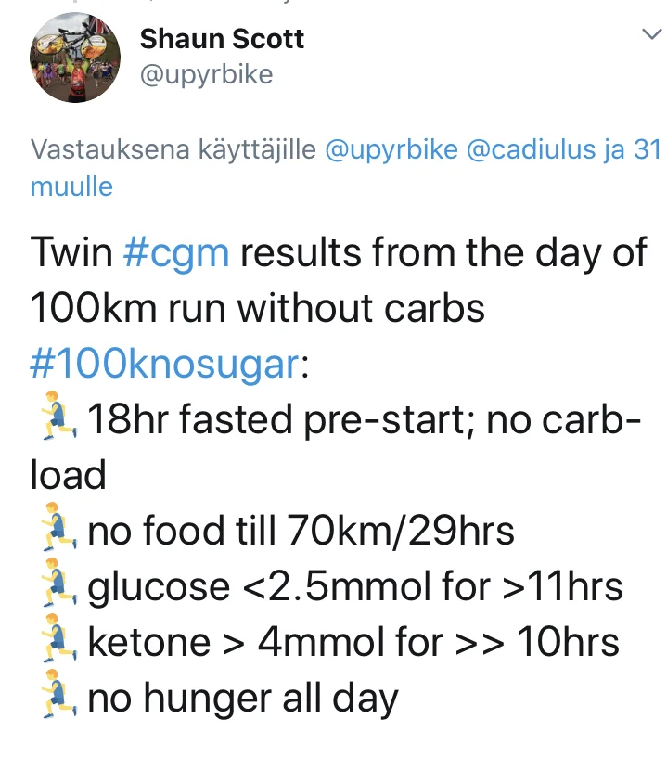The width and height of the screenshot is (667, 770).
Task: Tap the "ketone > 4mmol for >> 10hrs" line
Action: coord(353,643)
